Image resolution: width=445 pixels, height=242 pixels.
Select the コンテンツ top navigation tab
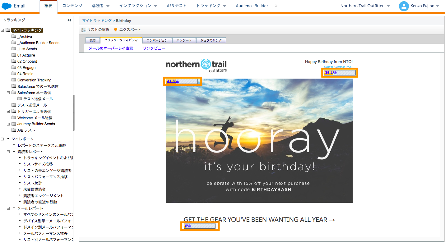pos(72,6)
